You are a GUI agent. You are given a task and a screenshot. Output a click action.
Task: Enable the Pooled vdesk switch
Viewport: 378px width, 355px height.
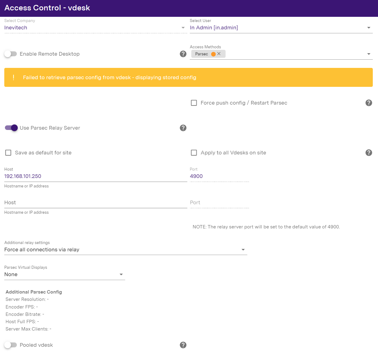(x=11, y=345)
